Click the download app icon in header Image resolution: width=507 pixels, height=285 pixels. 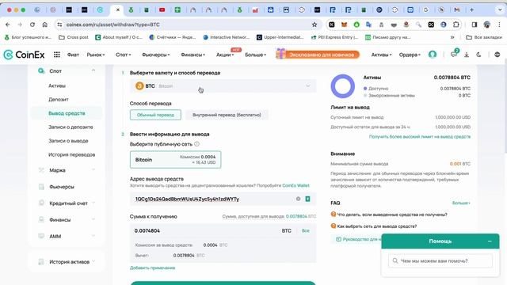click(x=467, y=55)
